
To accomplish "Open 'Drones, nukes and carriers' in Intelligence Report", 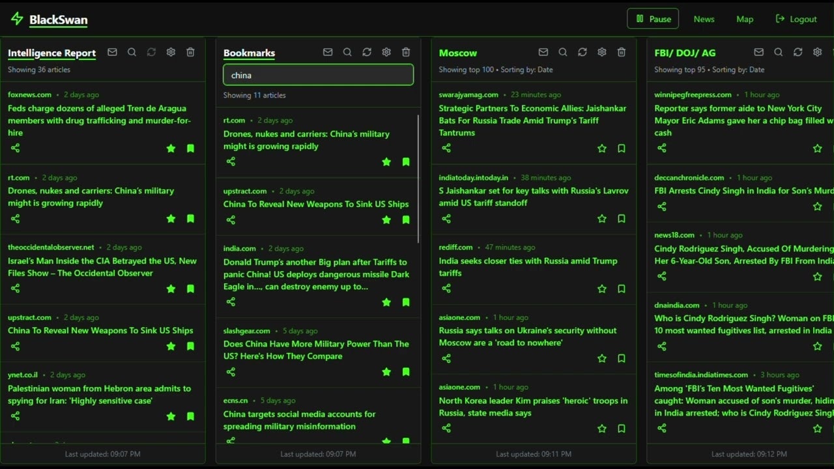I will (91, 197).
